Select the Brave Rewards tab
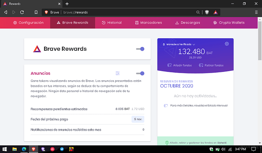The width and height of the screenshot is (262, 153). coord(73,23)
